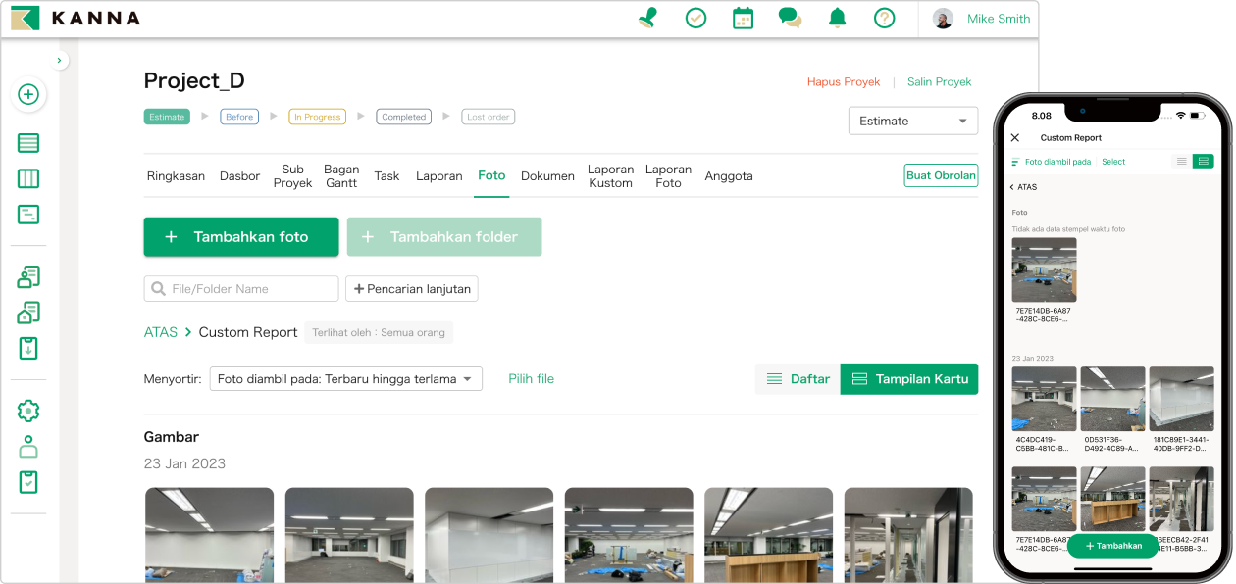The width and height of the screenshot is (1236, 584).
Task: Click the circled checkmark header icon
Action: pos(695,18)
